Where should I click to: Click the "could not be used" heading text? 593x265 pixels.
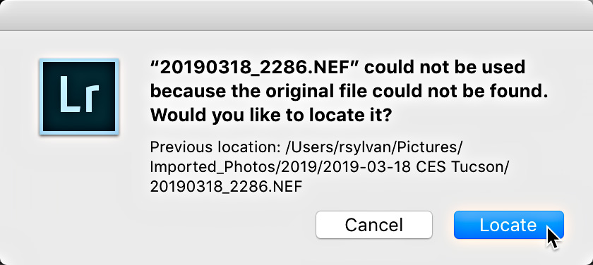click(445, 67)
